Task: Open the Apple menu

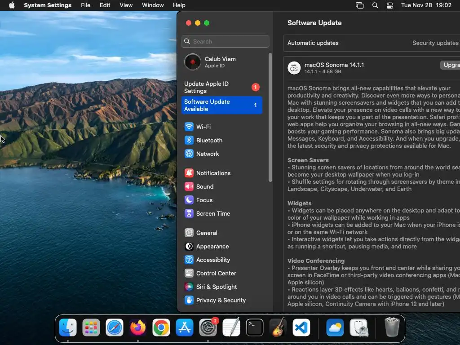Action: 12,5
